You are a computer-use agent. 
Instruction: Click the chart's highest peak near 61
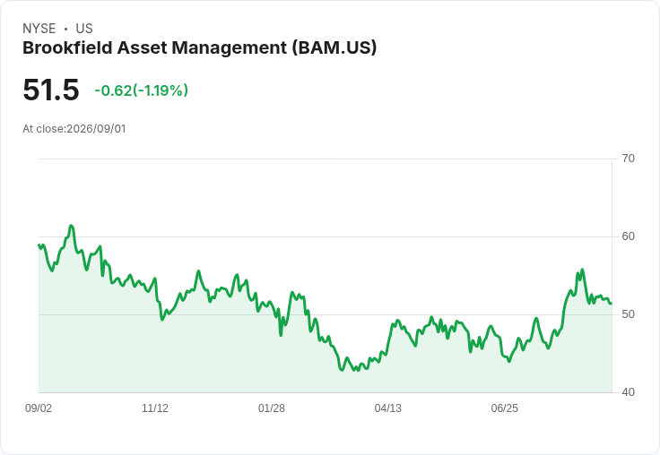(71, 226)
